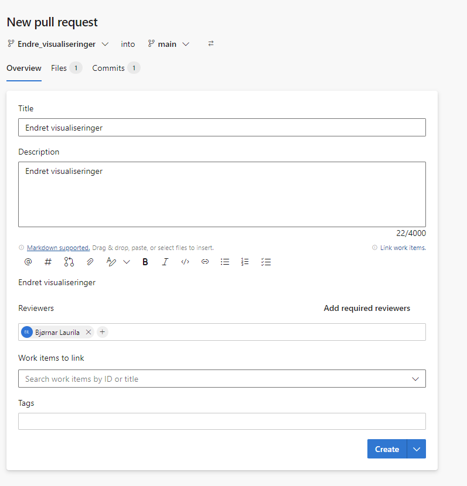
Task: Toggle bold formatting
Action: [x=145, y=262]
